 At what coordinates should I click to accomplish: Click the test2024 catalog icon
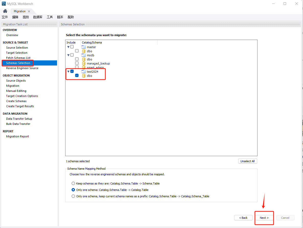point(84,72)
